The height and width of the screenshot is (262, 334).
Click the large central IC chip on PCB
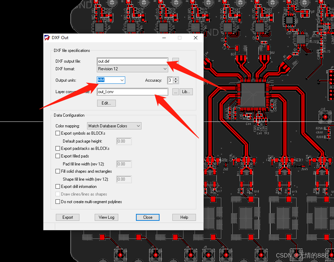click(253, 95)
